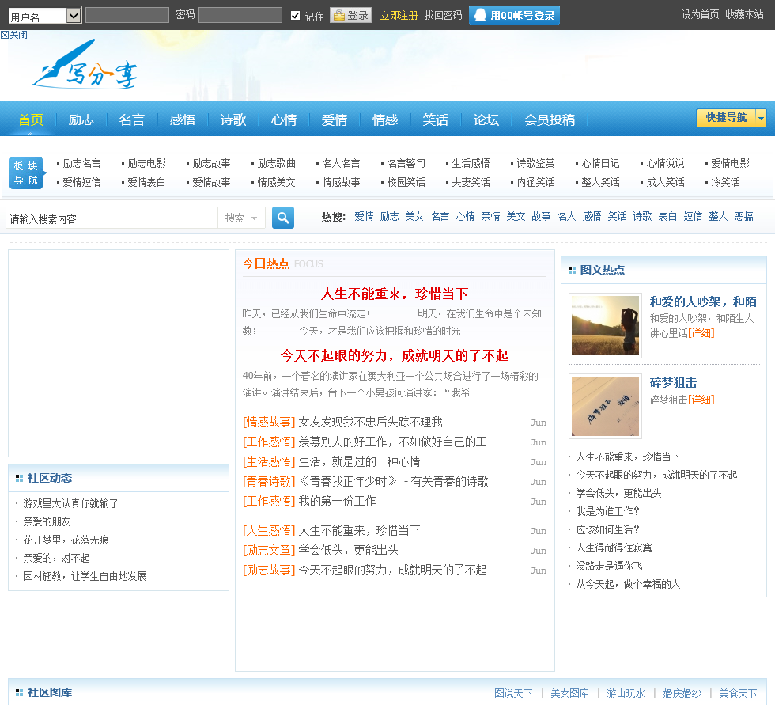
Task: Click the 找回密码 link
Action: (443, 16)
